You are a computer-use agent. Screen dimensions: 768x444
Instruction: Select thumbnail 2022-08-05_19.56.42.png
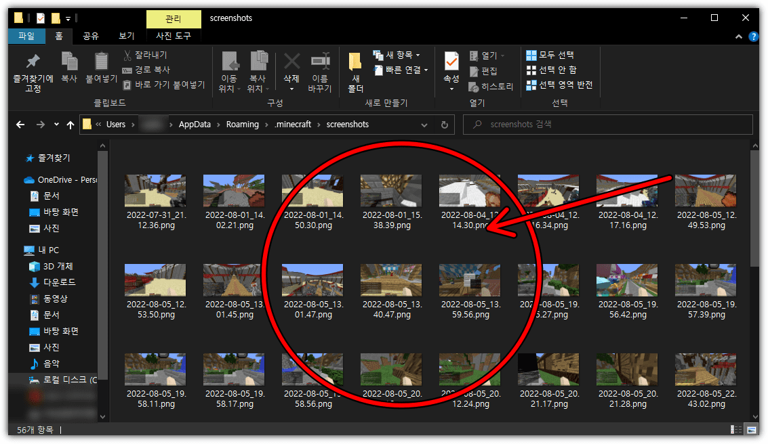click(627, 280)
